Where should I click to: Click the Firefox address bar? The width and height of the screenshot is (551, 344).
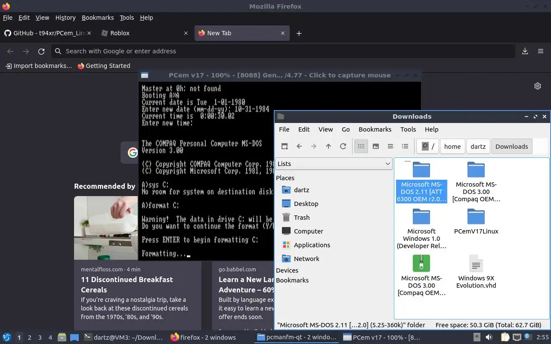pos(283,51)
